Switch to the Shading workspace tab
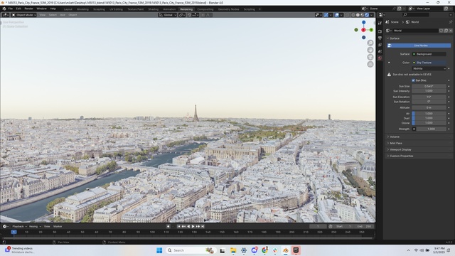455x256 pixels. pos(154,9)
